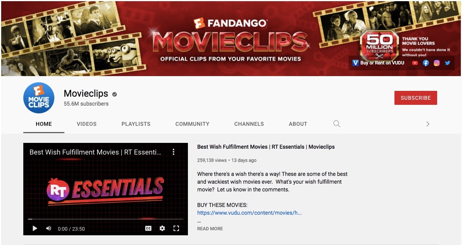Image resolution: width=462 pixels, height=245 pixels.
Task: Play the Best Wish Fulfillment Movies video
Action: (35, 228)
